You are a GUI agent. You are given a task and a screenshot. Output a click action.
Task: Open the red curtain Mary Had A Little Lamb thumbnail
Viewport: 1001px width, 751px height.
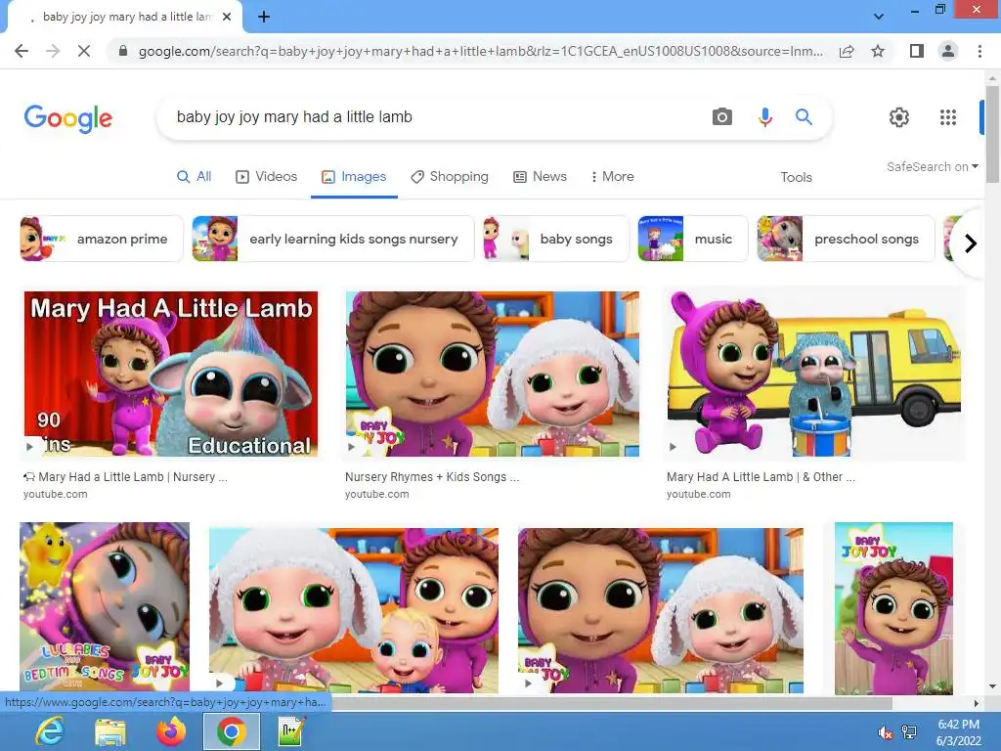[170, 375]
